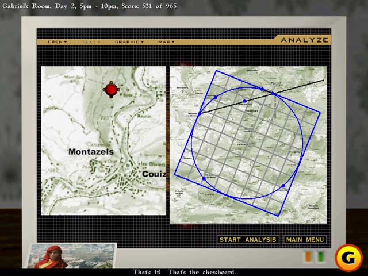Screen dimensions: 368x276
Task: Click the blue point at the circle's upper left
Action: pyautogui.click(x=216, y=97)
